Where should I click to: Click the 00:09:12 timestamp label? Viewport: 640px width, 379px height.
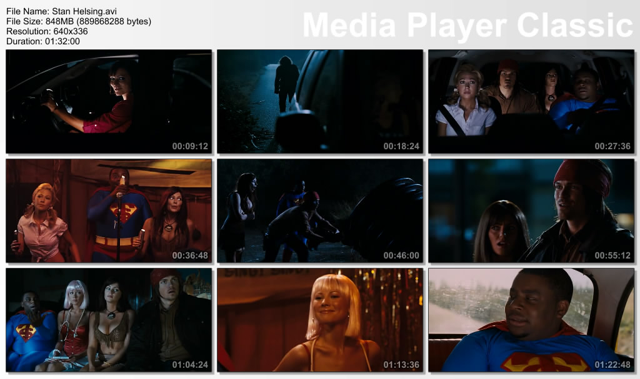click(190, 146)
